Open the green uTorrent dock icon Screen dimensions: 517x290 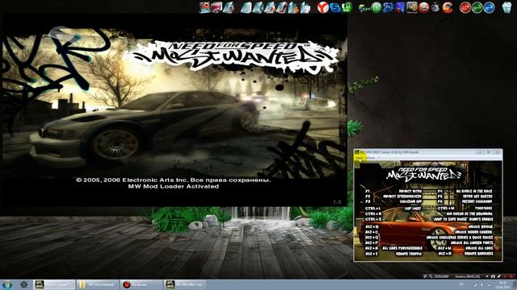tap(347, 7)
